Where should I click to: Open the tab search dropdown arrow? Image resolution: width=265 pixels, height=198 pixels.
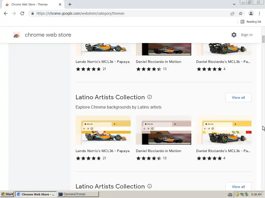coord(234,5)
